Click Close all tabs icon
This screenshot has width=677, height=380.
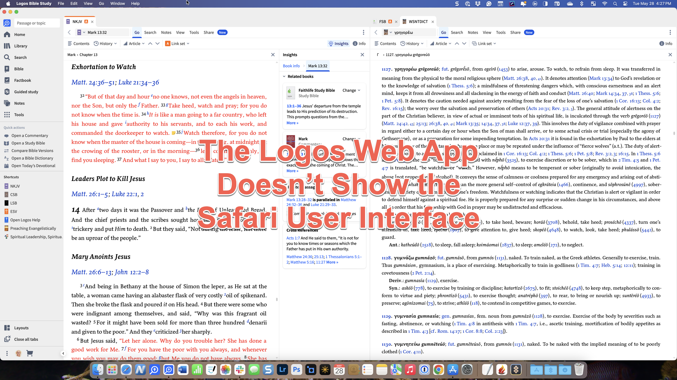coord(7,339)
